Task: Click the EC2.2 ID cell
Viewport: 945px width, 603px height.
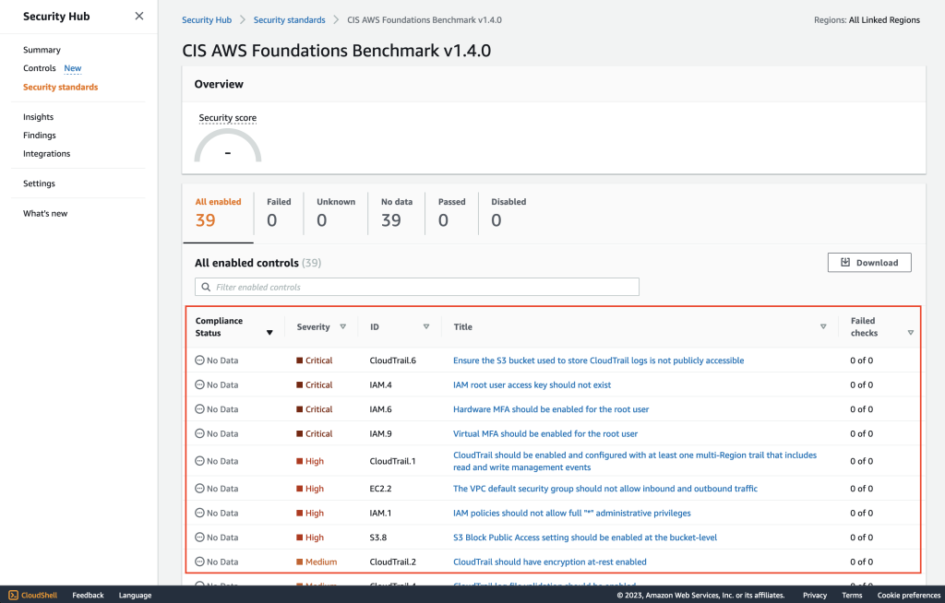Action: 380,489
